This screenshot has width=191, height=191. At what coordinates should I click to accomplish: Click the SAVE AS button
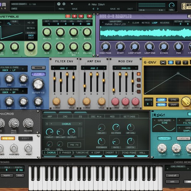click(x=115, y=9)
